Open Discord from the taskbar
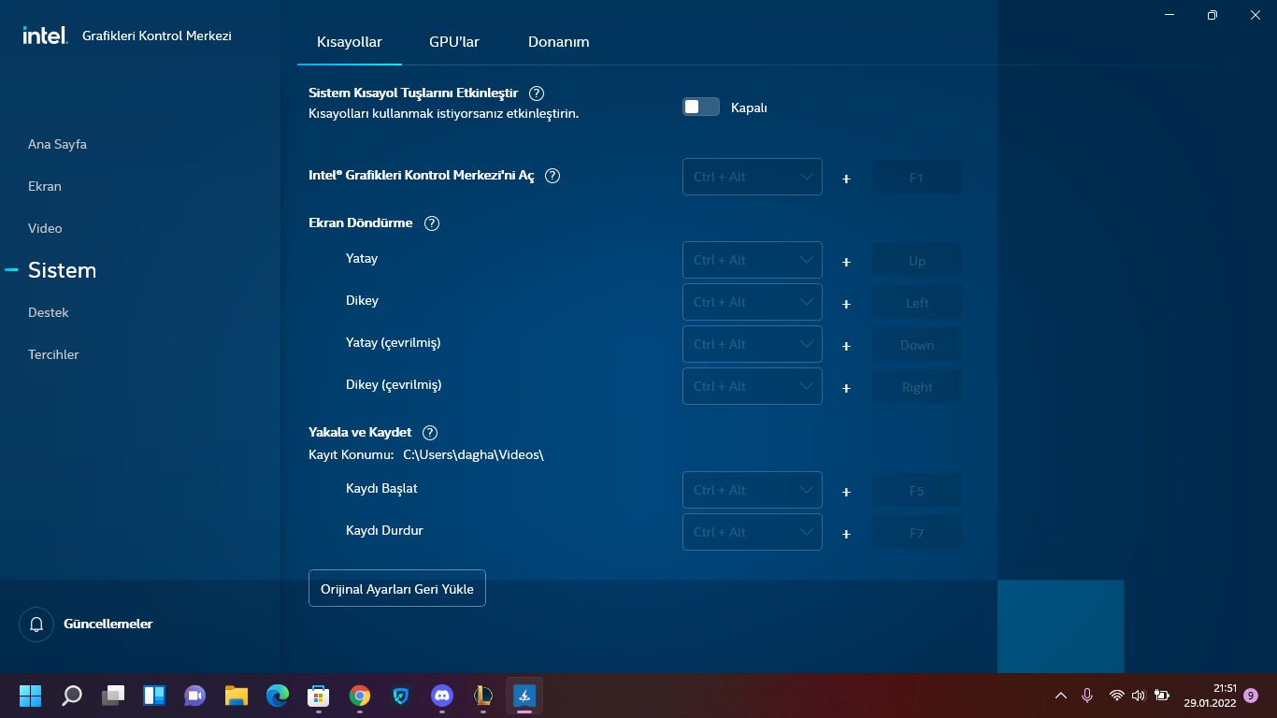Image resolution: width=1277 pixels, height=718 pixels. click(442, 696)
